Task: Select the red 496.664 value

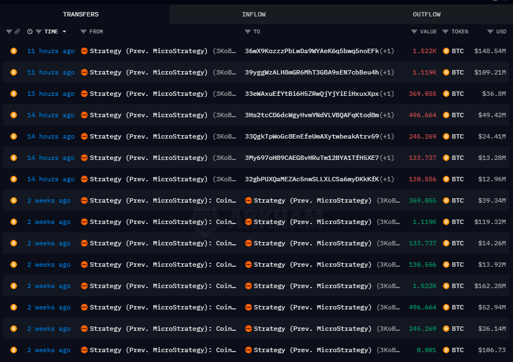Action: pyautogui.click(x=422, y=115)
